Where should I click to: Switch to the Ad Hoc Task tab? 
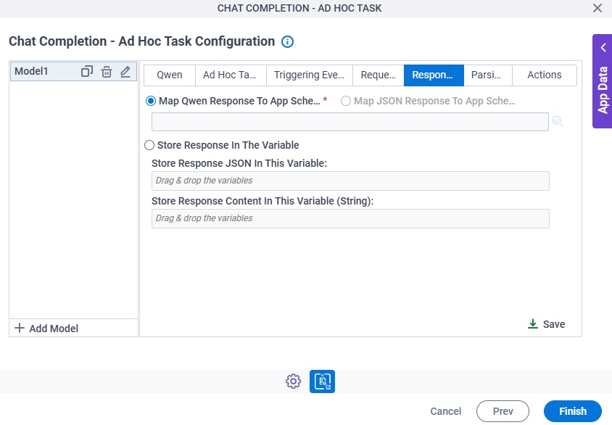pos(231,75)
